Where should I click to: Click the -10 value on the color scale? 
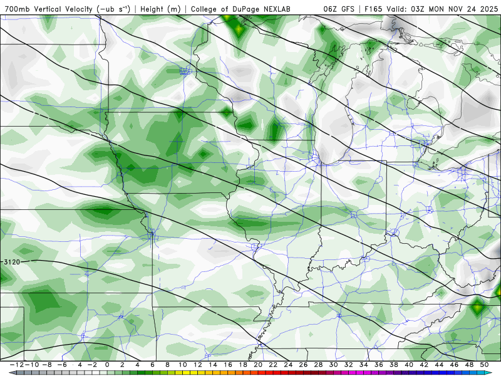32,365
